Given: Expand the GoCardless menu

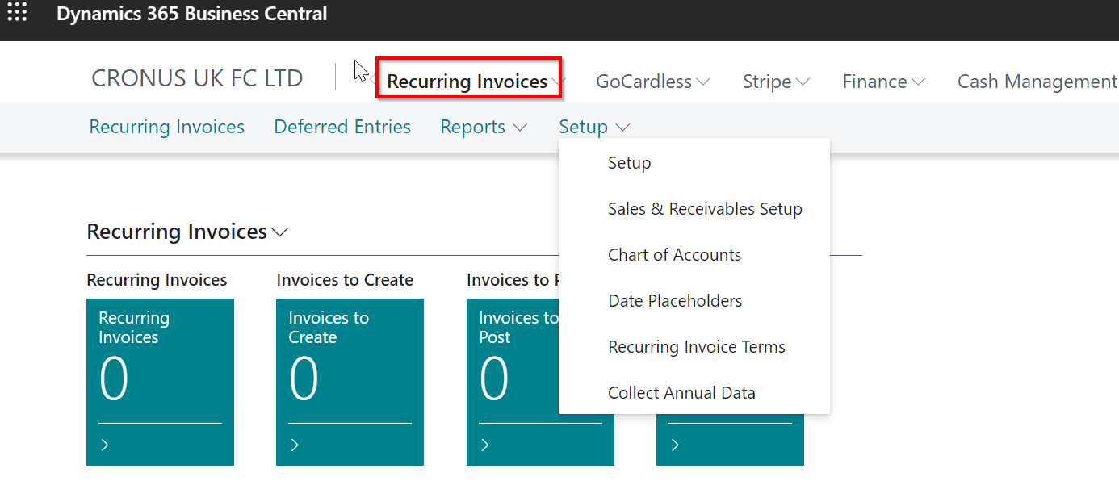Looking at the screenshot, I should point(652,82).
